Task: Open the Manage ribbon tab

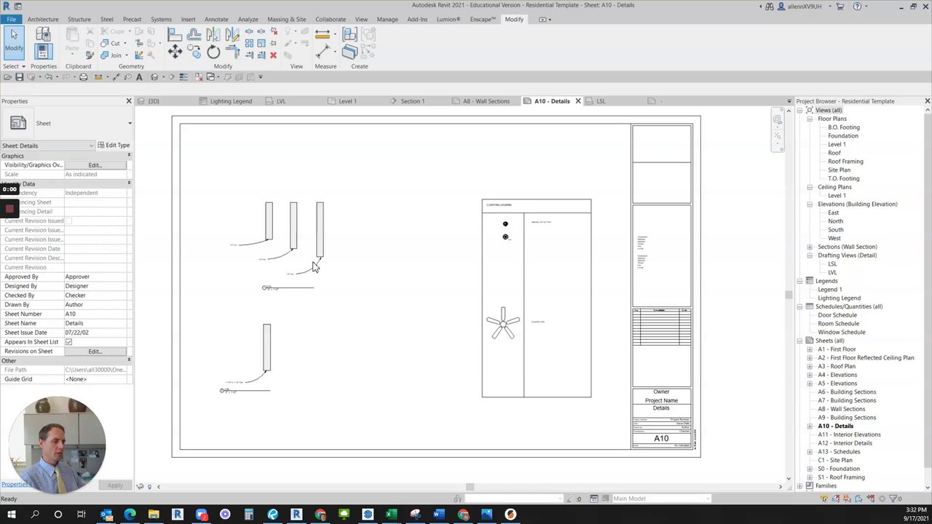Action: pos(387,20)
